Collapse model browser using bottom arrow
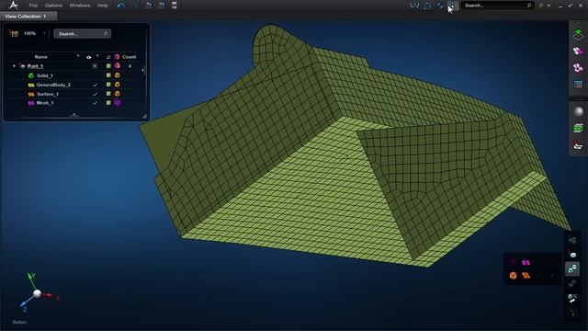 coord(74,114)
